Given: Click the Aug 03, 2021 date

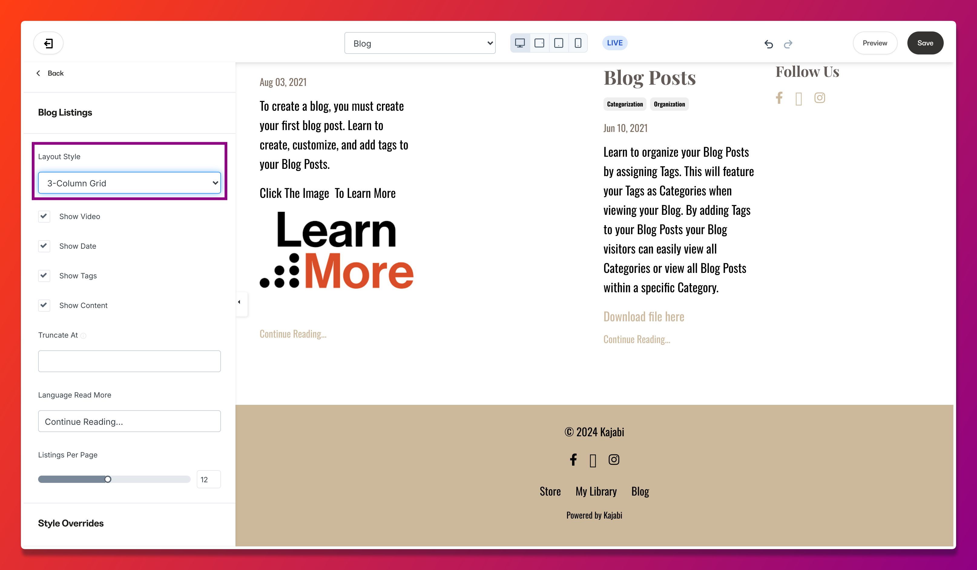Looking at the screenshot, I should 283,83.
